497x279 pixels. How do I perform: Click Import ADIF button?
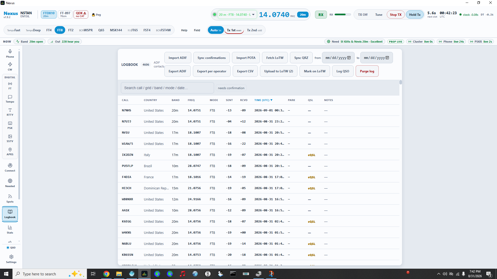[x=178, y=58]
